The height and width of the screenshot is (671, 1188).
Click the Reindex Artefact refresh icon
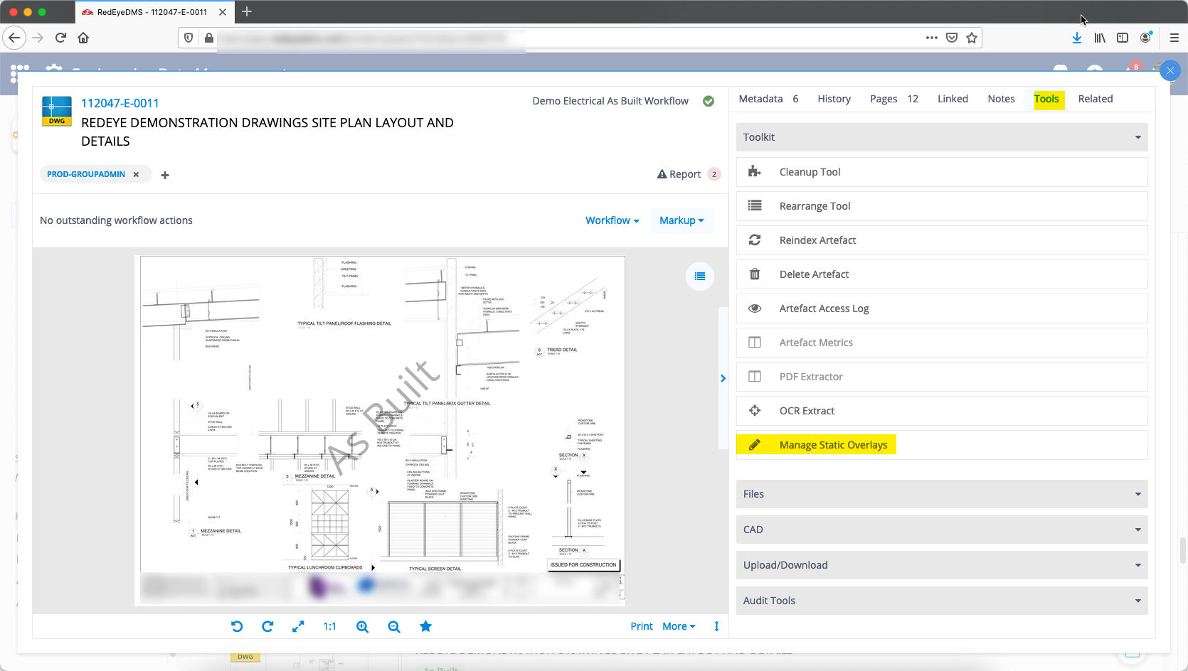(x=755, y=240)
